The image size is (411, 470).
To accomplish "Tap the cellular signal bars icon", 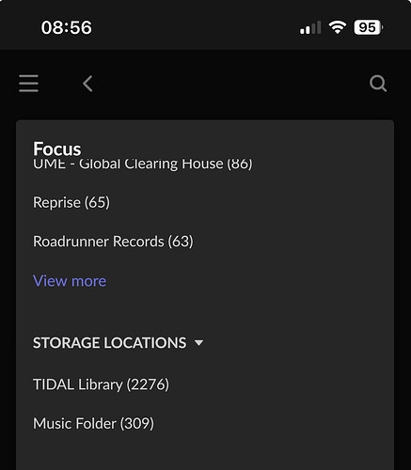I will 310,27.
